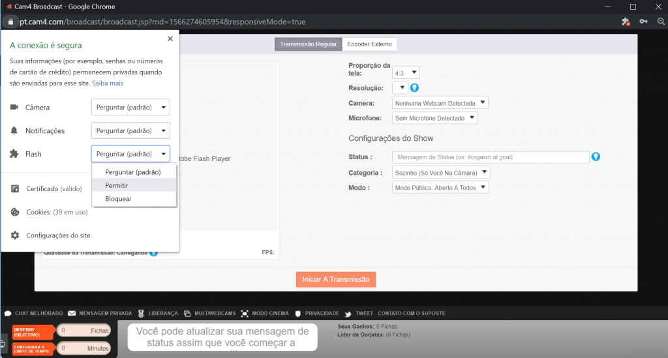Click the Tweet Twitter bird icon
This screenshot has width=668, height=358.
(349, 314)
